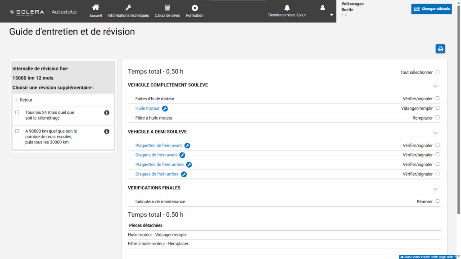Open the Huile moteur link

(x=147, y=108)
